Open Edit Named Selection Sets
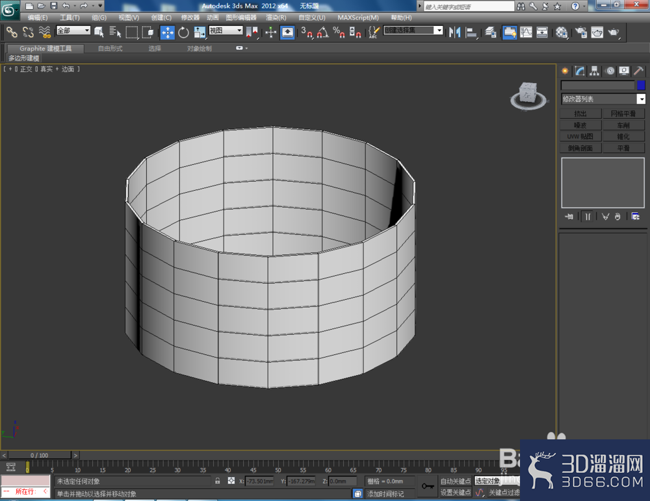 [374, 32]
